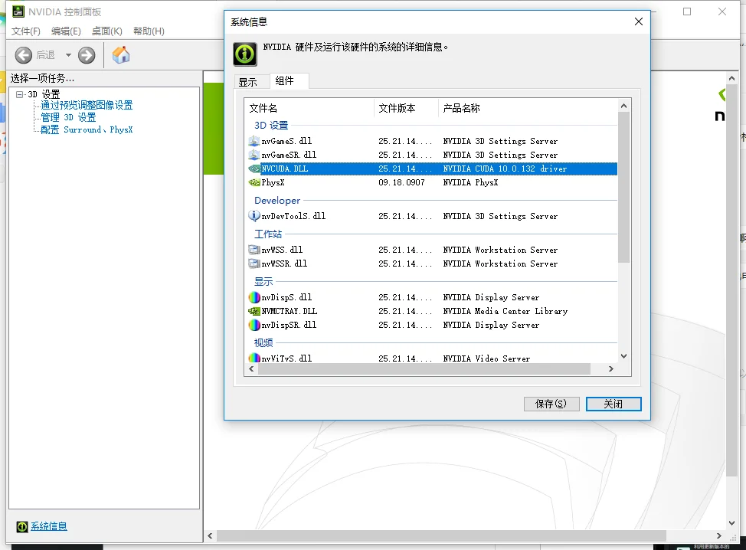746x550 pixels.
Task: Click the NVMCTRAY.DLL row icon
Action: (x=254, y=311)
